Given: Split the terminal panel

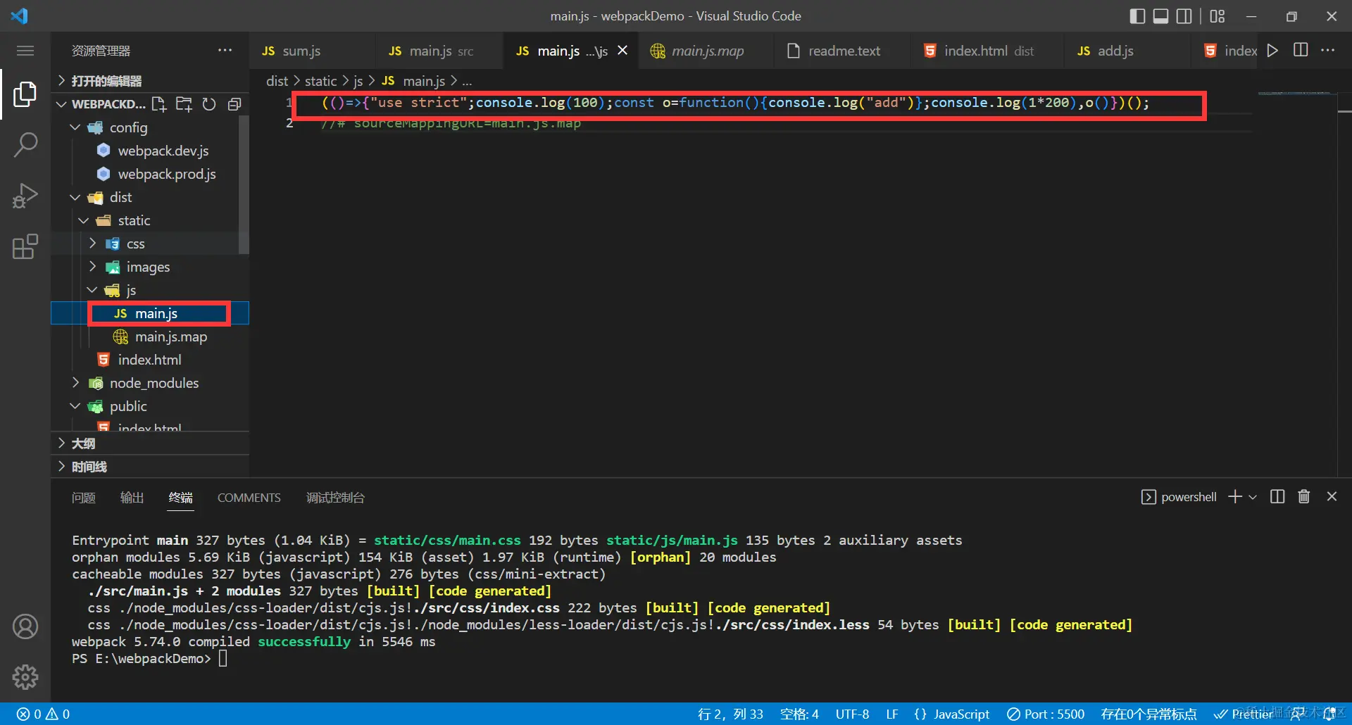Looking at the screenshot, I should [x=1277, y=497].
